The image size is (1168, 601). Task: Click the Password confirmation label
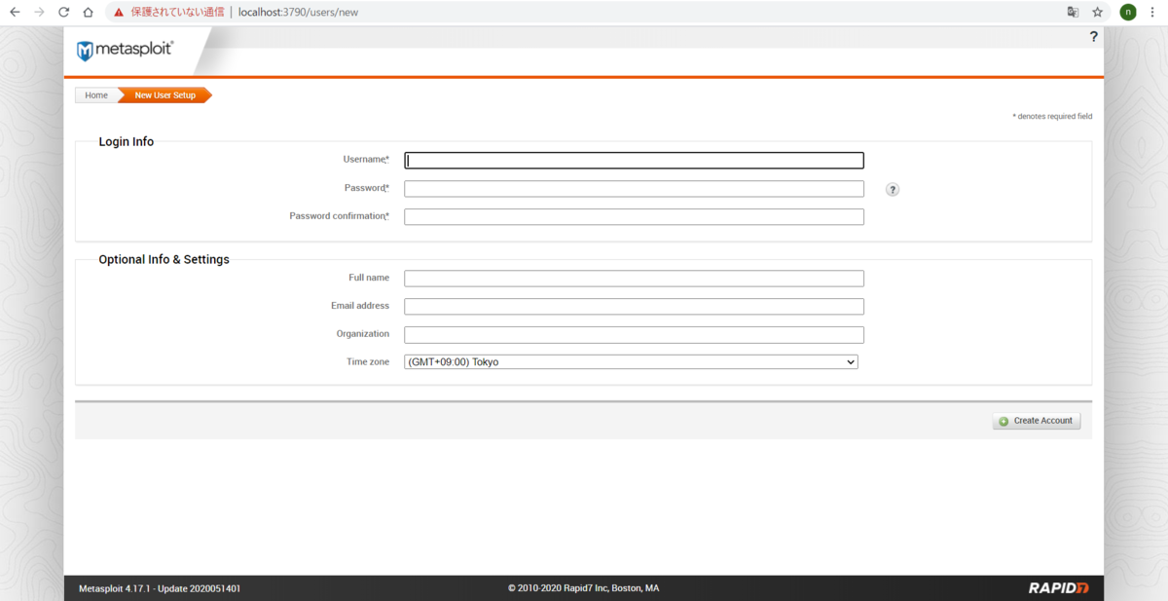[339, 216]
